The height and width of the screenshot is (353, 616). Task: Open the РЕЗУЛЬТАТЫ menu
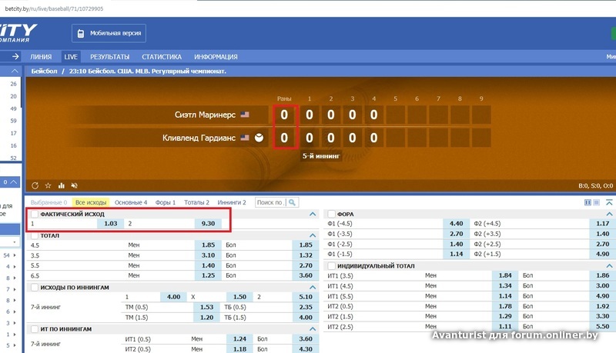pyautogui.click(x=109, y=57)
